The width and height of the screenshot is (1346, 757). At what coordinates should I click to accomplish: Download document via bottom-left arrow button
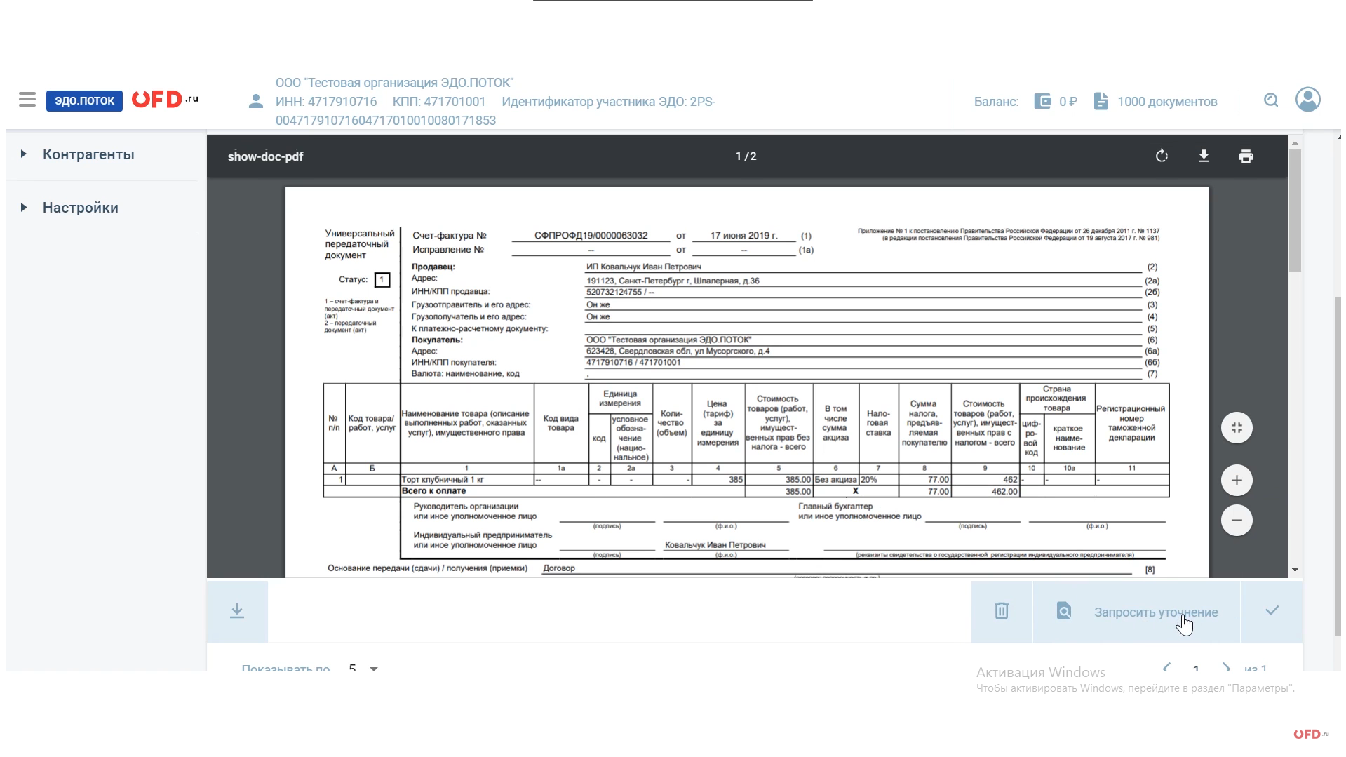237,611
